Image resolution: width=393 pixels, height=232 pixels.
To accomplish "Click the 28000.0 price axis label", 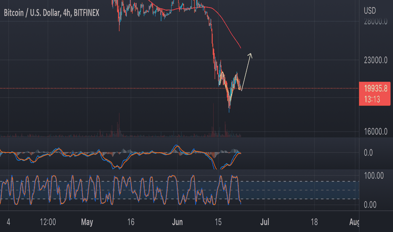I will (375, 22).
